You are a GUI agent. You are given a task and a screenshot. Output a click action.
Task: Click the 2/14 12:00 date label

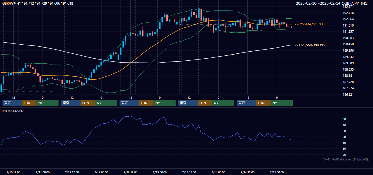(x=248, y=172)
